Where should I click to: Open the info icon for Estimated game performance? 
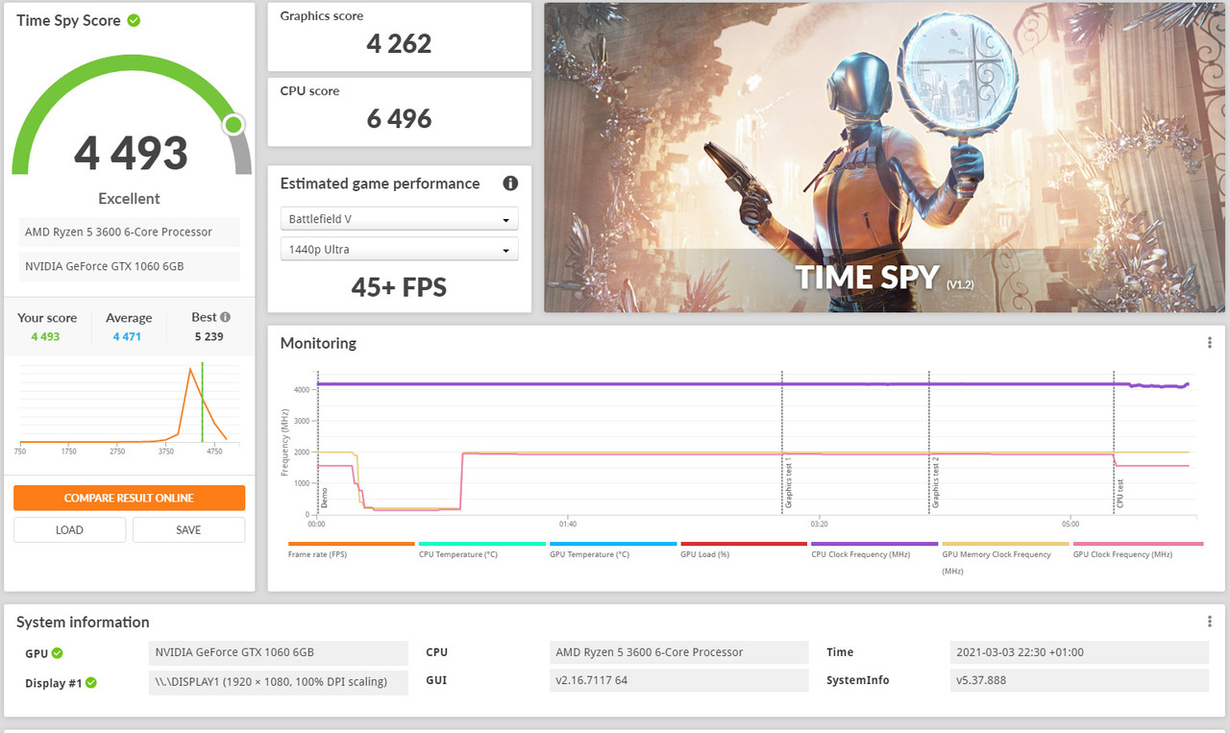coord(510,183)
